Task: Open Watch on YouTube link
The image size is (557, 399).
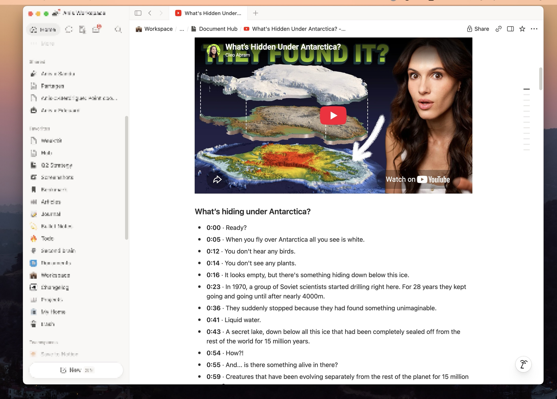Action: coord(418,179)
